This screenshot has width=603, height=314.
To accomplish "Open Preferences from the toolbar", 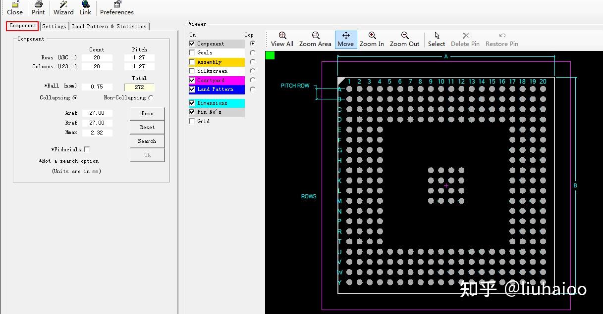I will (116, 8).
